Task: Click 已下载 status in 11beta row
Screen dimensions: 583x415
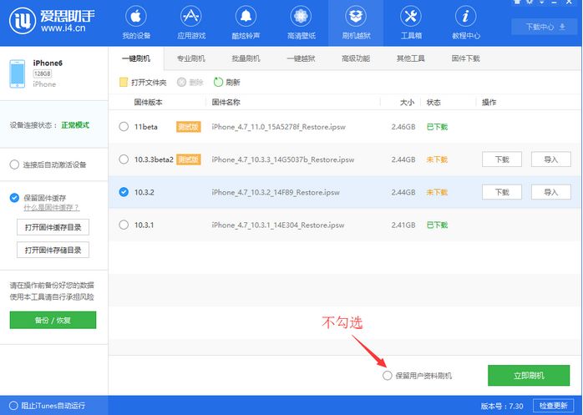Action: (x=438, y=127)
